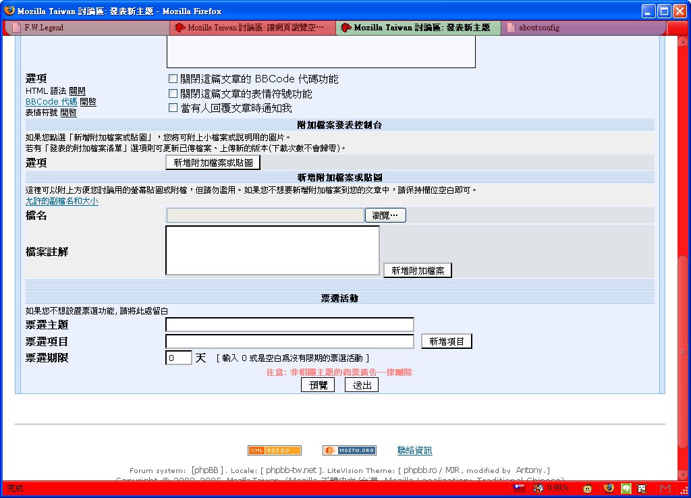Click inside the message body textarea at top

(321, 51)
